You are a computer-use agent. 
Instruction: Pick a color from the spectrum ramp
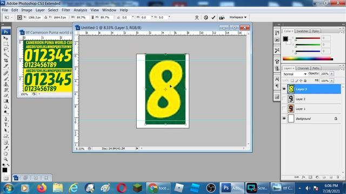pos(308,59)
